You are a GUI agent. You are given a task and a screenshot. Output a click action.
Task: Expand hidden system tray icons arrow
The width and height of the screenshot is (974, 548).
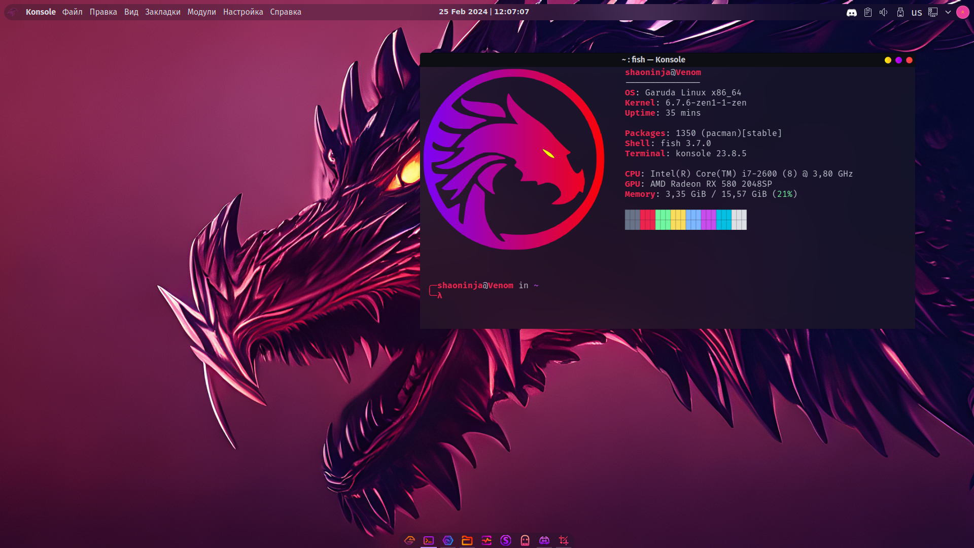(x=948, y=12)
